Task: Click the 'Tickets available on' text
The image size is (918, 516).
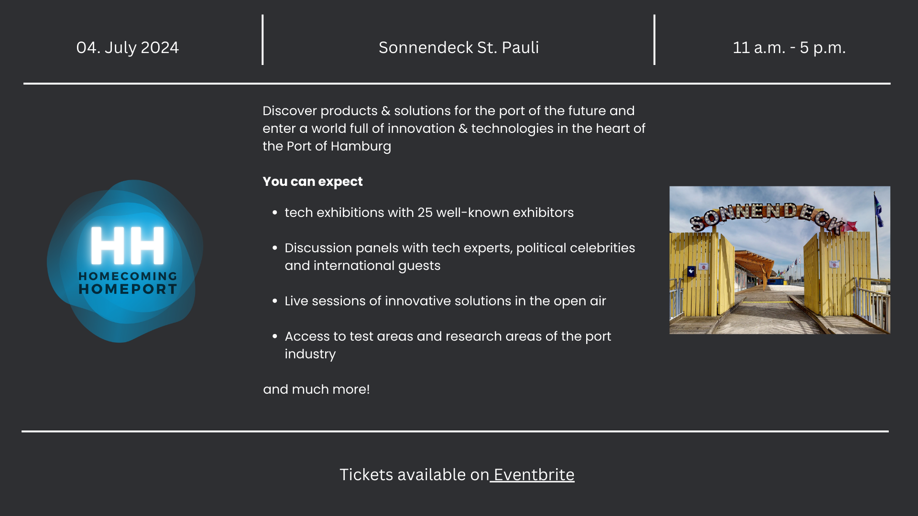Action: tap(414, 475)
